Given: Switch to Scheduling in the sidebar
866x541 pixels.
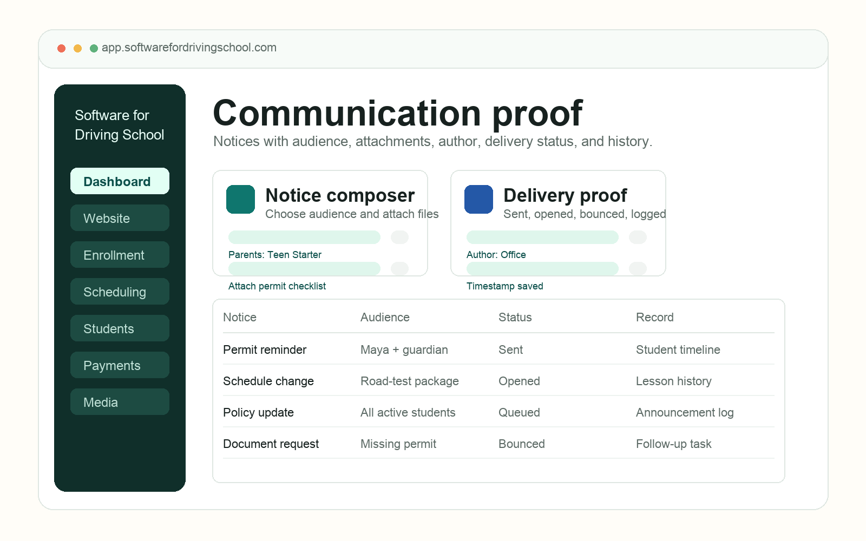Looking at the screenshot, I should pos(120,292).
